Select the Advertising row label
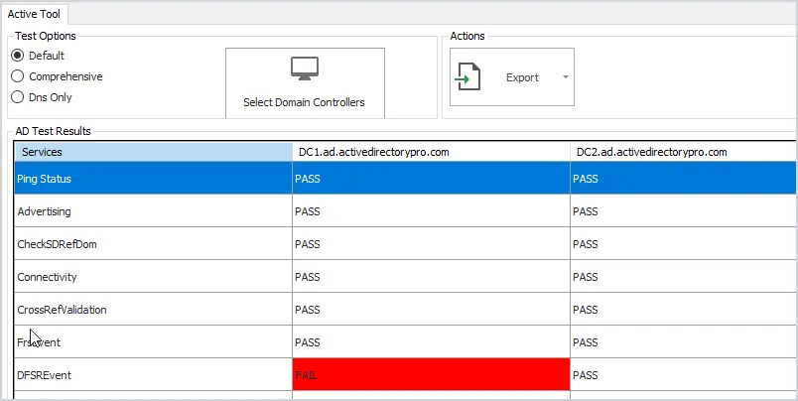 (x=45, y=211)
